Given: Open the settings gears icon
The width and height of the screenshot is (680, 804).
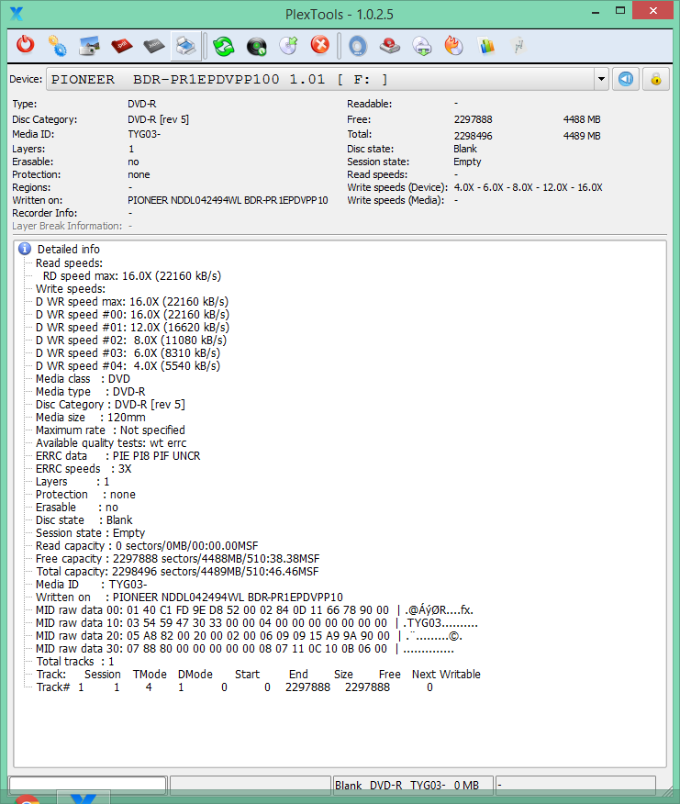Looking at the screenshot, I should 57,46.
